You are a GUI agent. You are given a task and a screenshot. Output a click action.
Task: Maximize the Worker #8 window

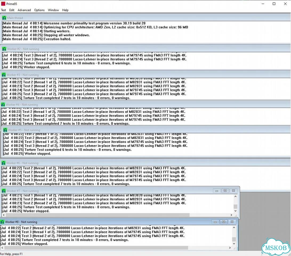point(224,222)
